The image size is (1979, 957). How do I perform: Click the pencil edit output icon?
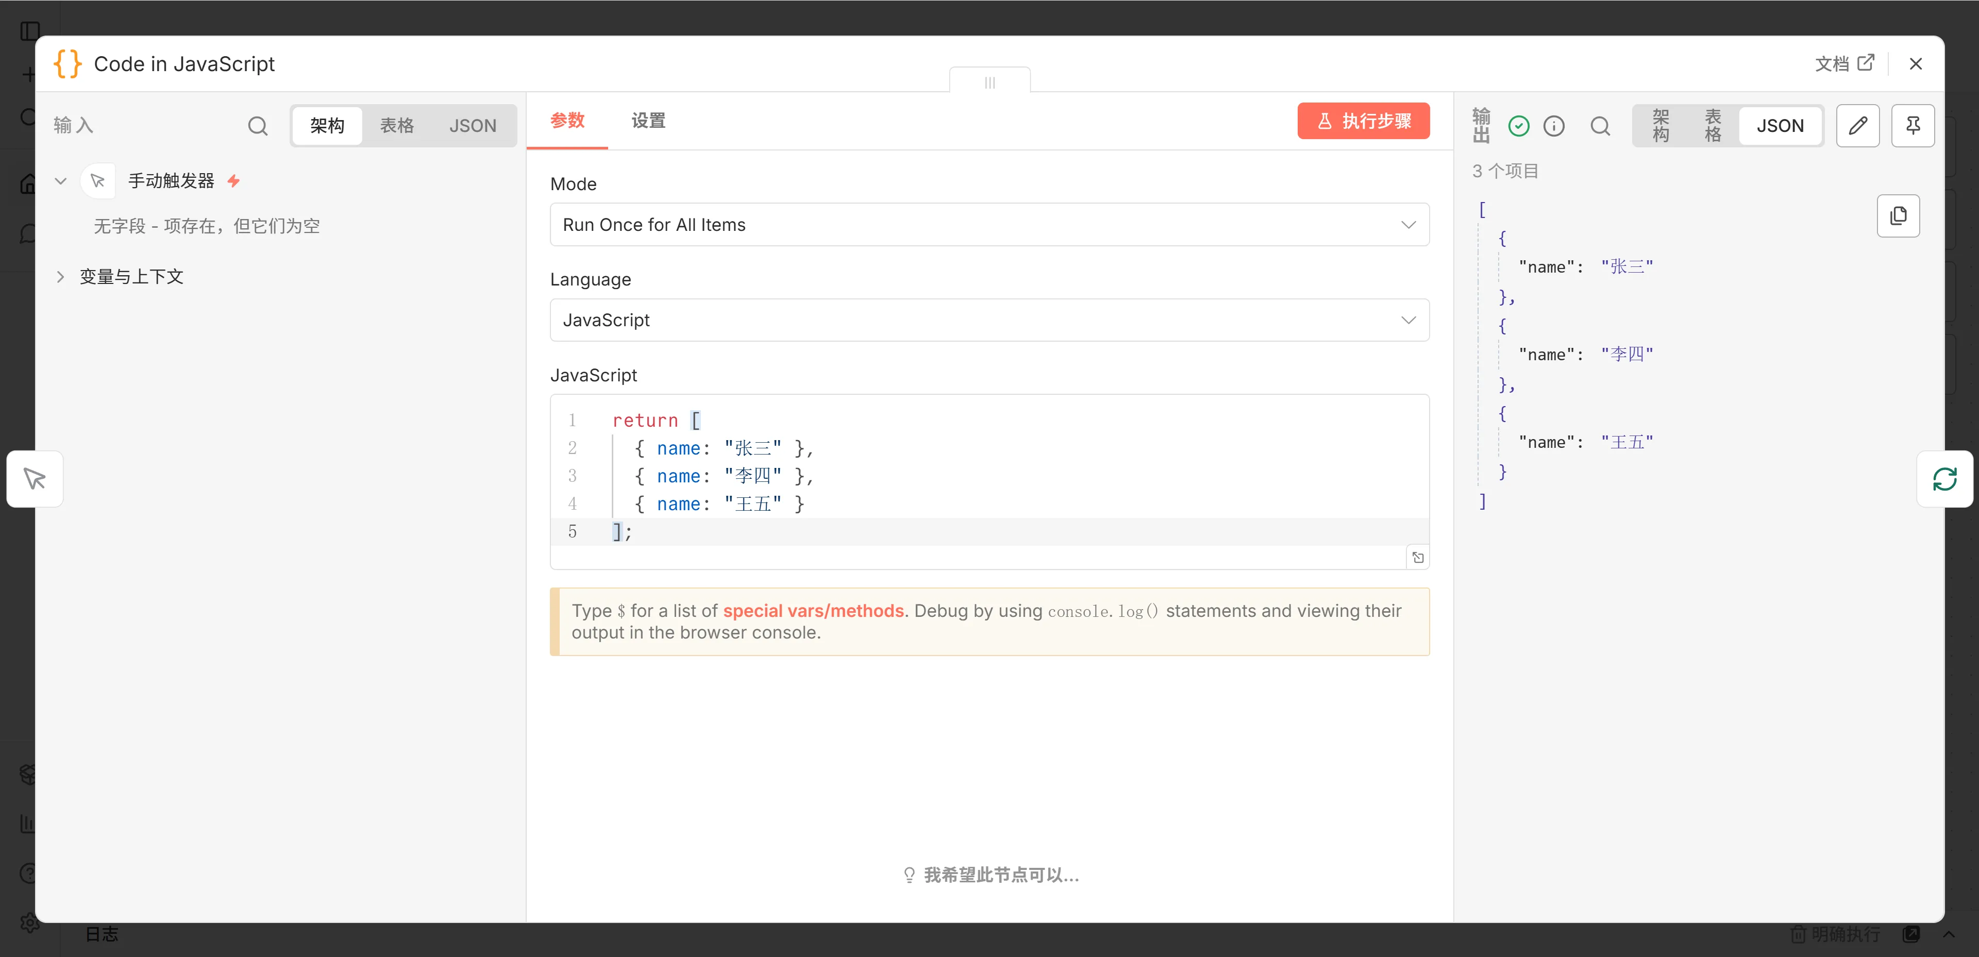(1857, 126)
